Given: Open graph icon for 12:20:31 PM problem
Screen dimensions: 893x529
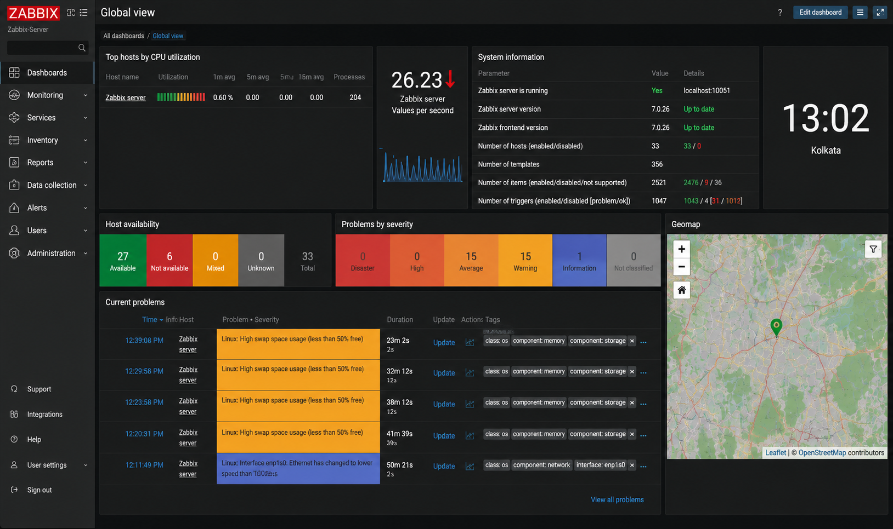Looking at the screenshot, I should (470, 436).
